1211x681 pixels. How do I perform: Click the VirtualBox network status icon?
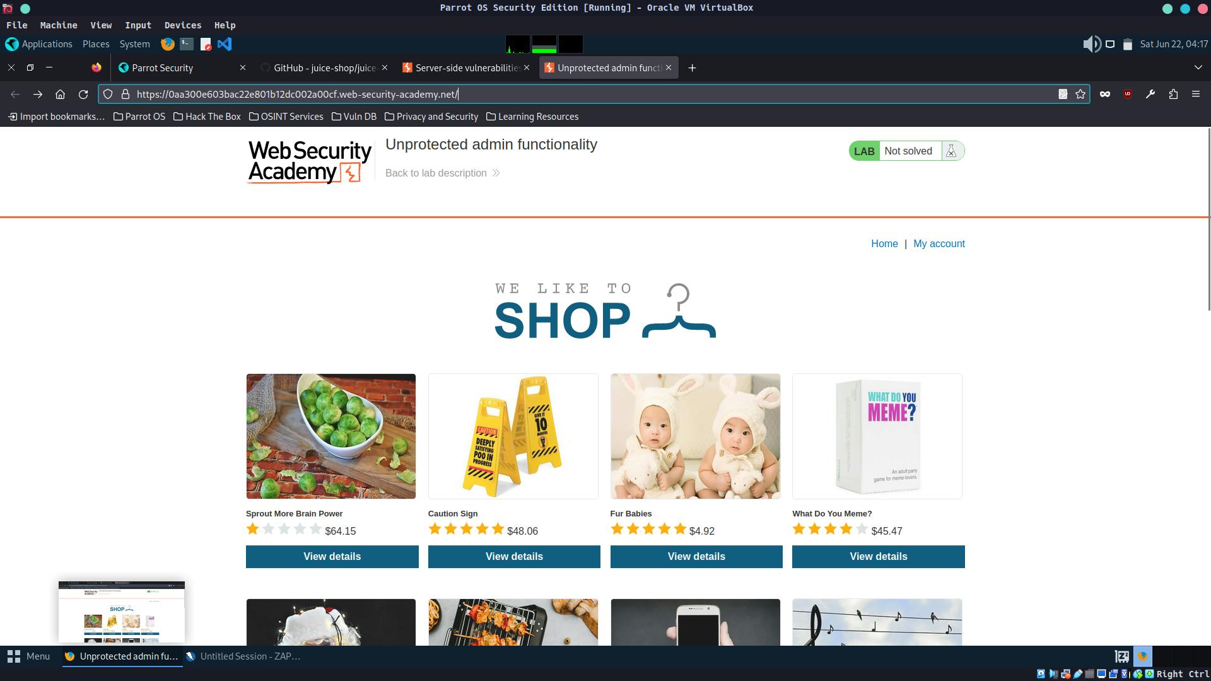pyautogui.click(x=1065, y=673)
